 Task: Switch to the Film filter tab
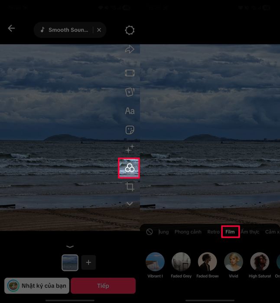click(x=230, y=232)
